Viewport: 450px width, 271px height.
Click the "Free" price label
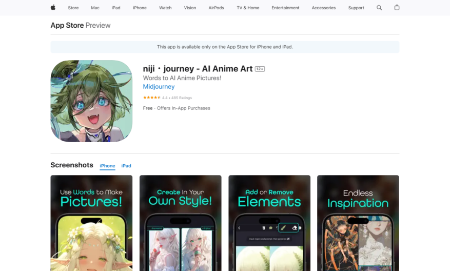[147, 108]
